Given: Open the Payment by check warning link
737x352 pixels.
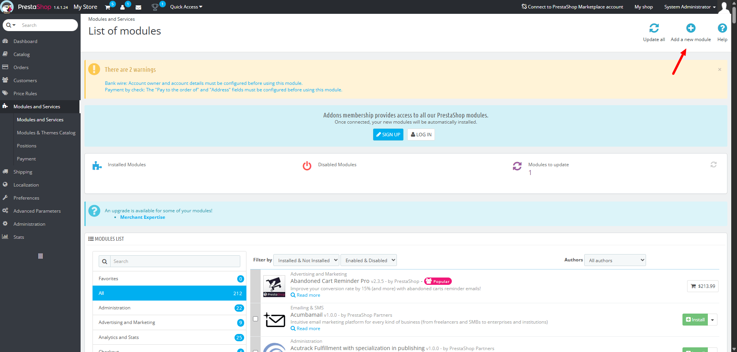Looking at the screenshot, I should pyautogui.click(x=223, y=90).
